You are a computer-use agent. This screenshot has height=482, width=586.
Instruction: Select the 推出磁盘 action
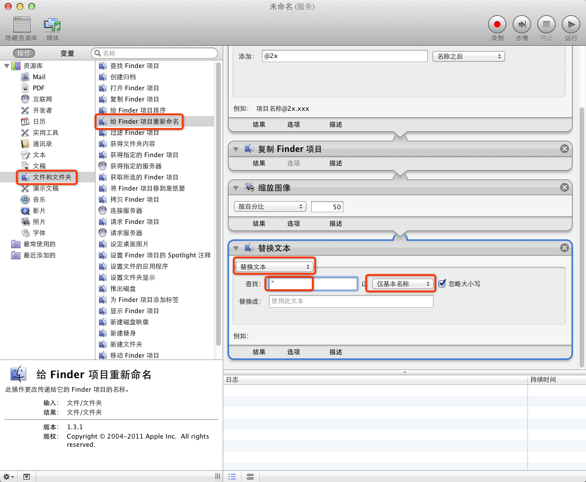pos(123,288)
